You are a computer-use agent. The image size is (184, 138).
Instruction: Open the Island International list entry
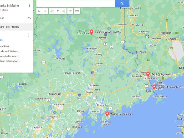click(x=10, y=61)
